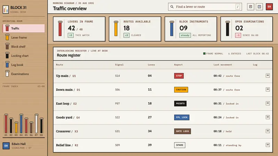Click the red lever icon beside Traffic
This screenshot has width=278, height=156.
click(x=7, y=28)
